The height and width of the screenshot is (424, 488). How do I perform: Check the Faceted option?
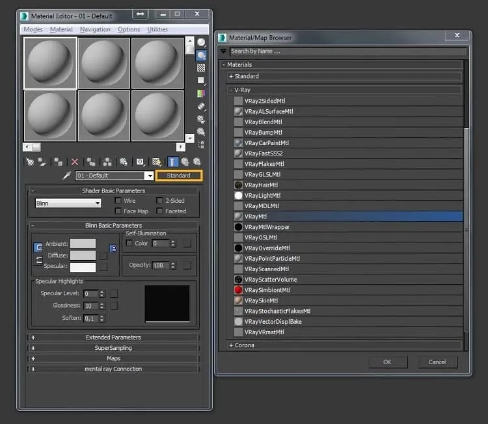point(159,211)
